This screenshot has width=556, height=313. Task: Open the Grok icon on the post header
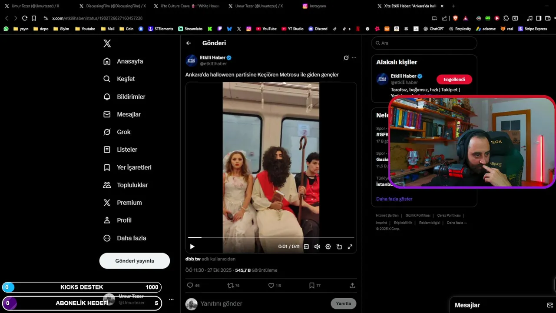tap(346, 57)
